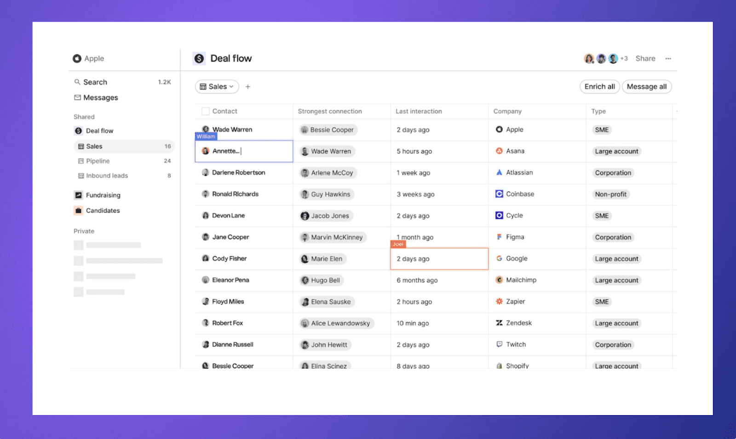736x439 pixels.
Task: Click the plus button to add a new view
Action: pyautogui.click(x=248, y=86)
